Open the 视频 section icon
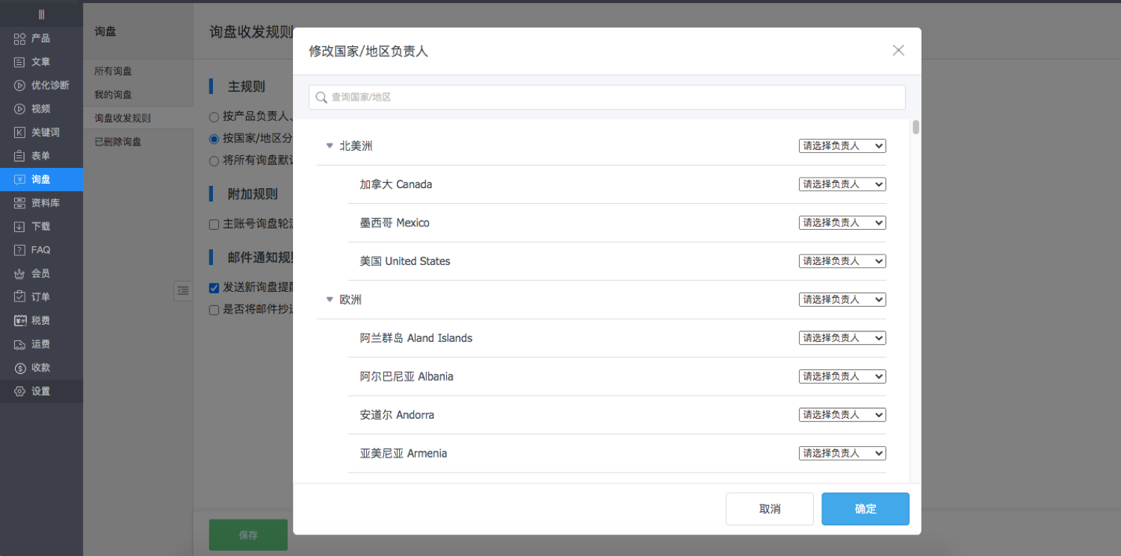This screenshot has width=1121, height=556. [20, 109]
